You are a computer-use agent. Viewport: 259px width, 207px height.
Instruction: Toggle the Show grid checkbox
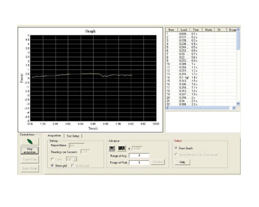click(52, 166)
